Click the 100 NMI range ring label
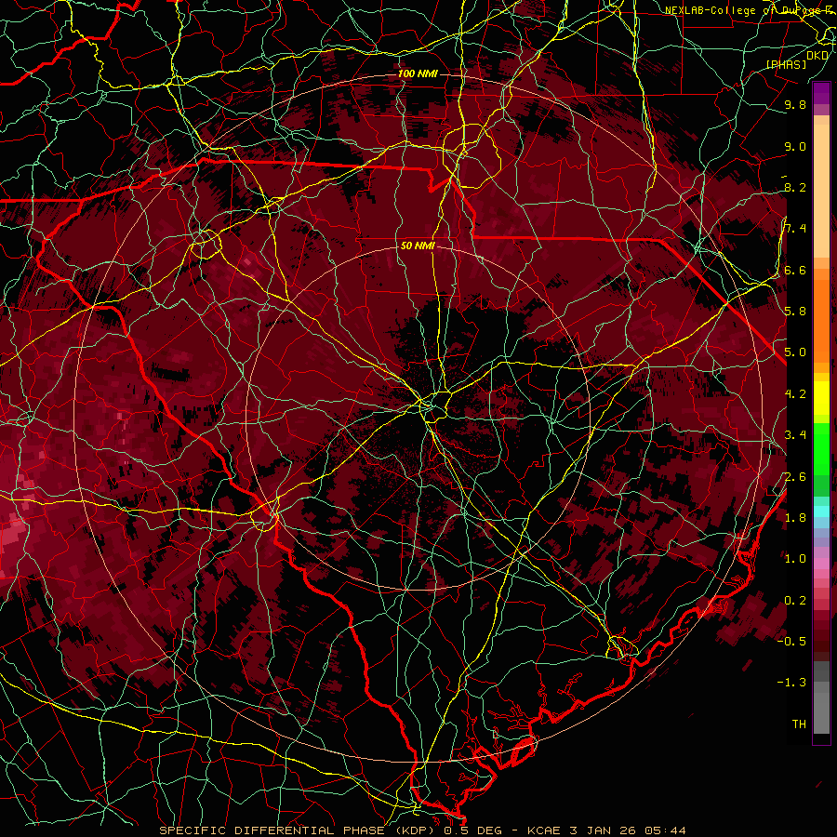The image size is (837, 837). click(418, 73)
